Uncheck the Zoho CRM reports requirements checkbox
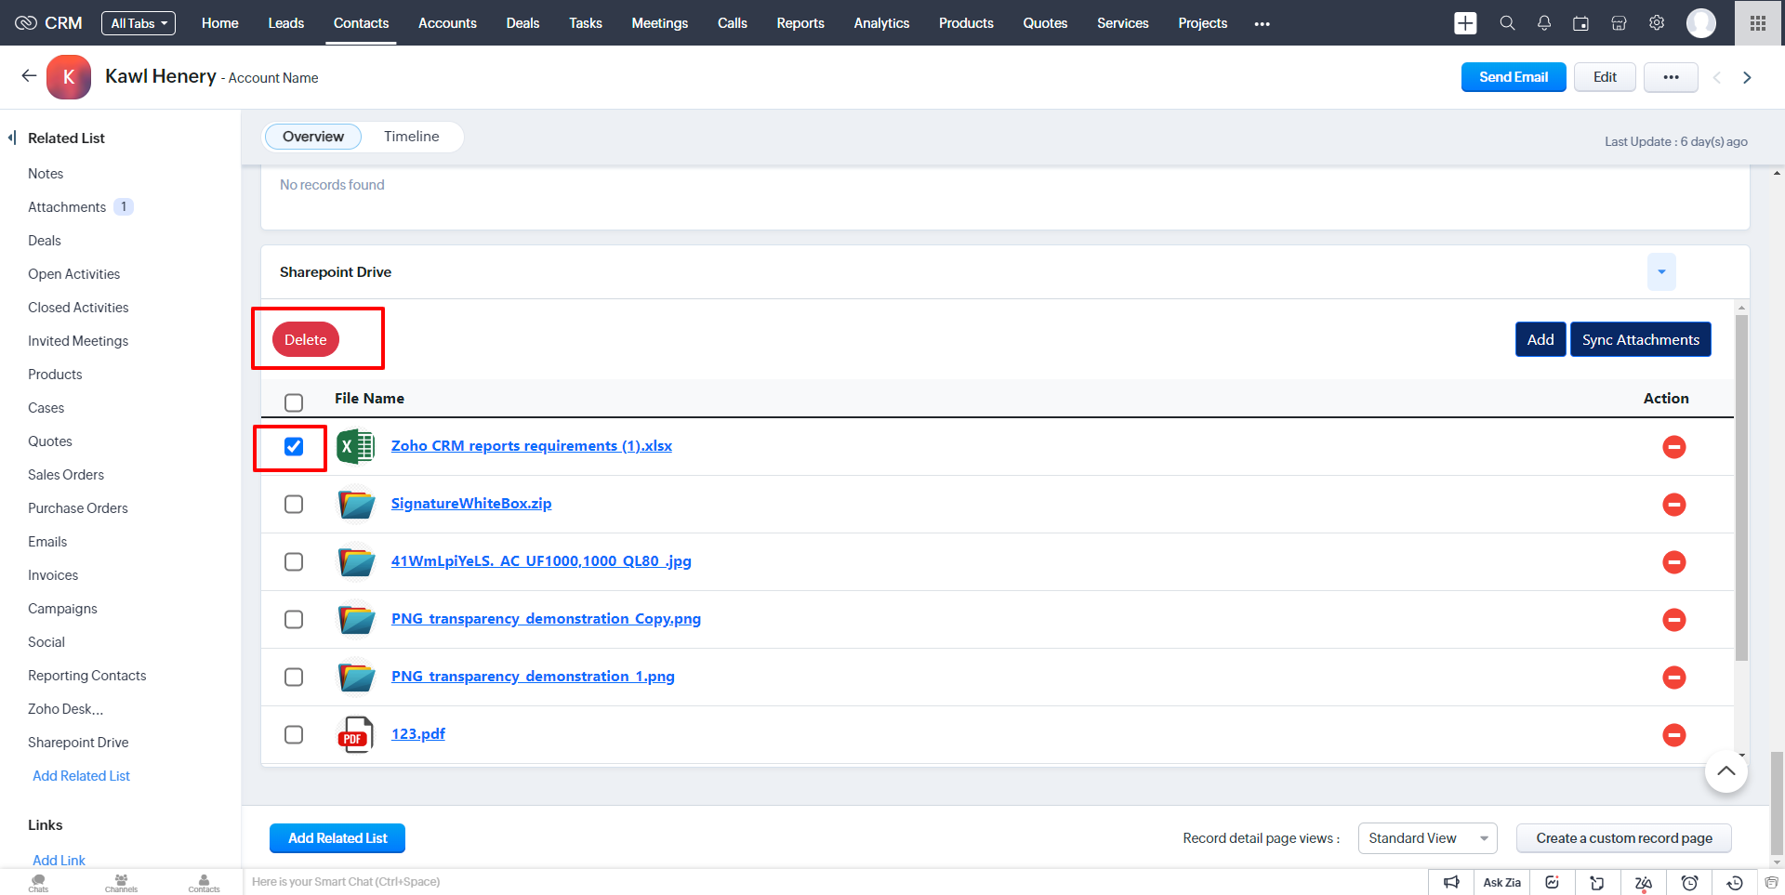This screenshot has height=895, width=1785. click(294, 447)
